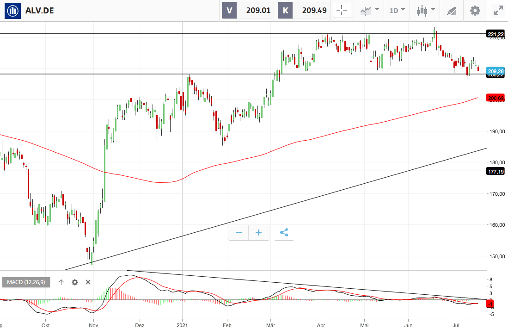This screenshot has width=508, height=329.
Task: Open MACD indicator settings gear
Action: 75,282
